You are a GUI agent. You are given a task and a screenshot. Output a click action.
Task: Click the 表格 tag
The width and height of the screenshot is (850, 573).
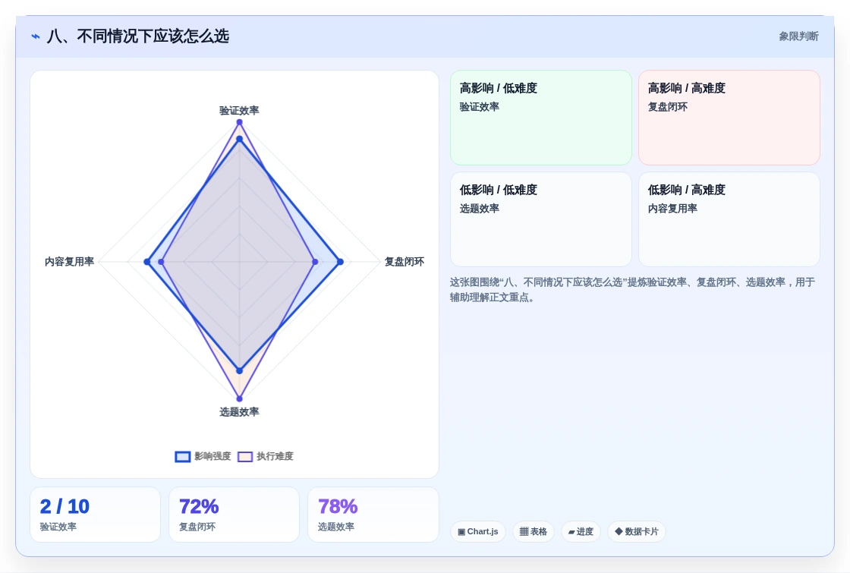pos(534,531)
